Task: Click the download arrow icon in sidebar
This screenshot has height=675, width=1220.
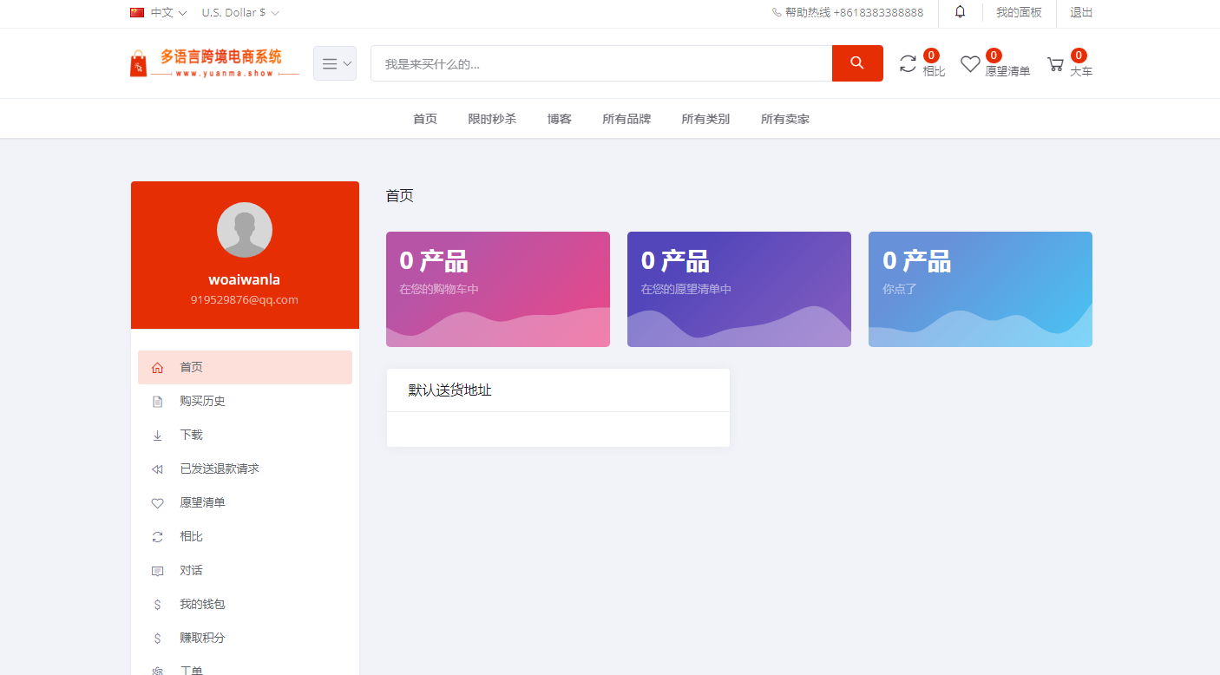Action: pos(157,436)
